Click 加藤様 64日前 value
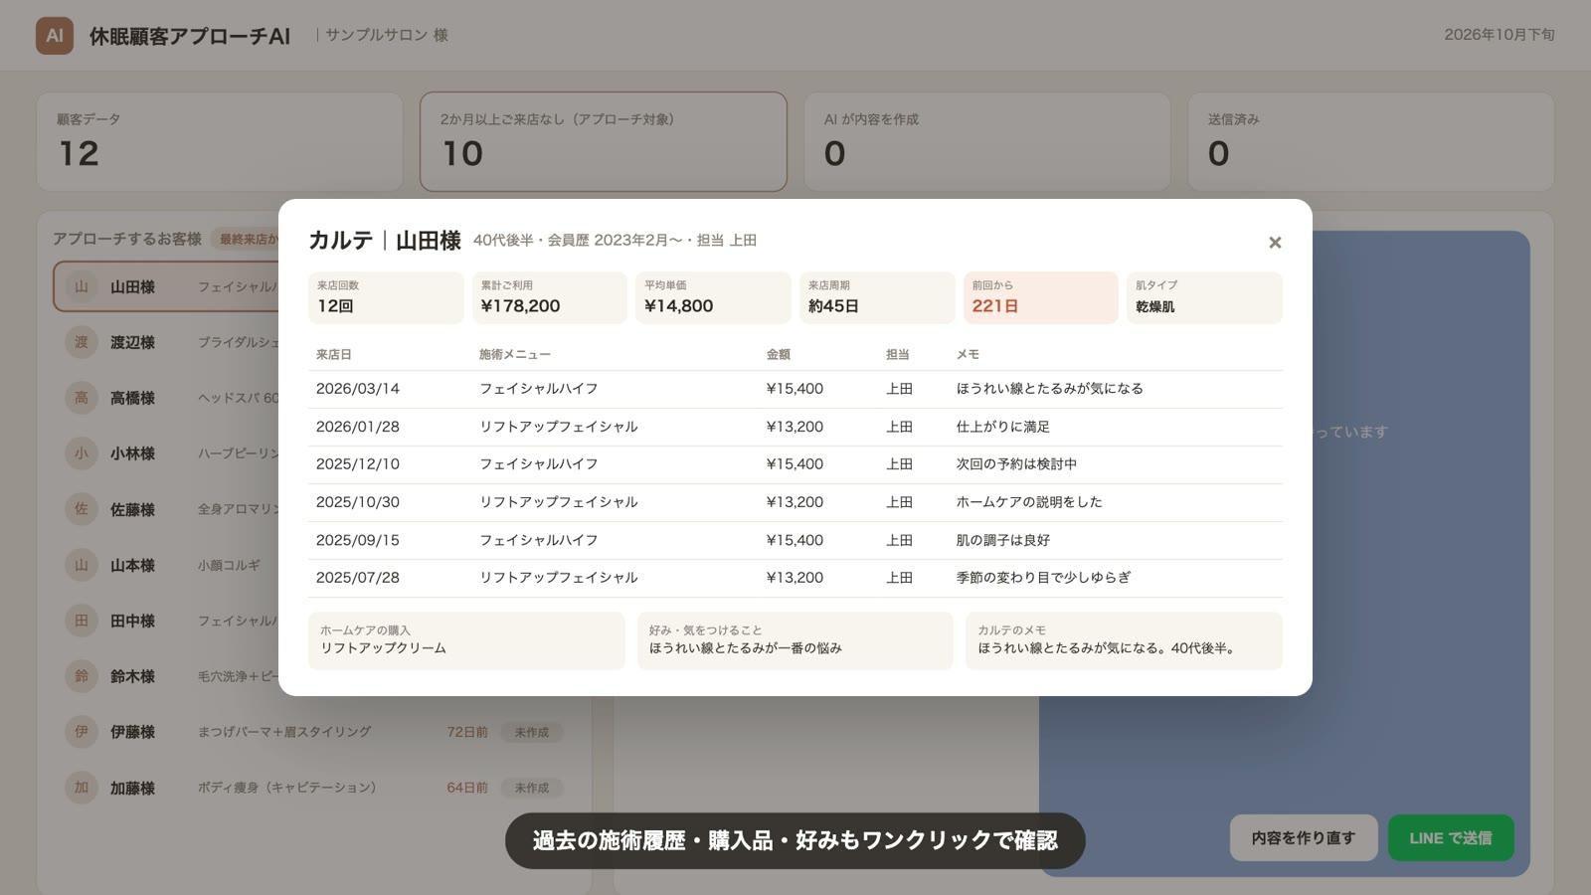Screen dimensions: 1591x895 (467, 788)
